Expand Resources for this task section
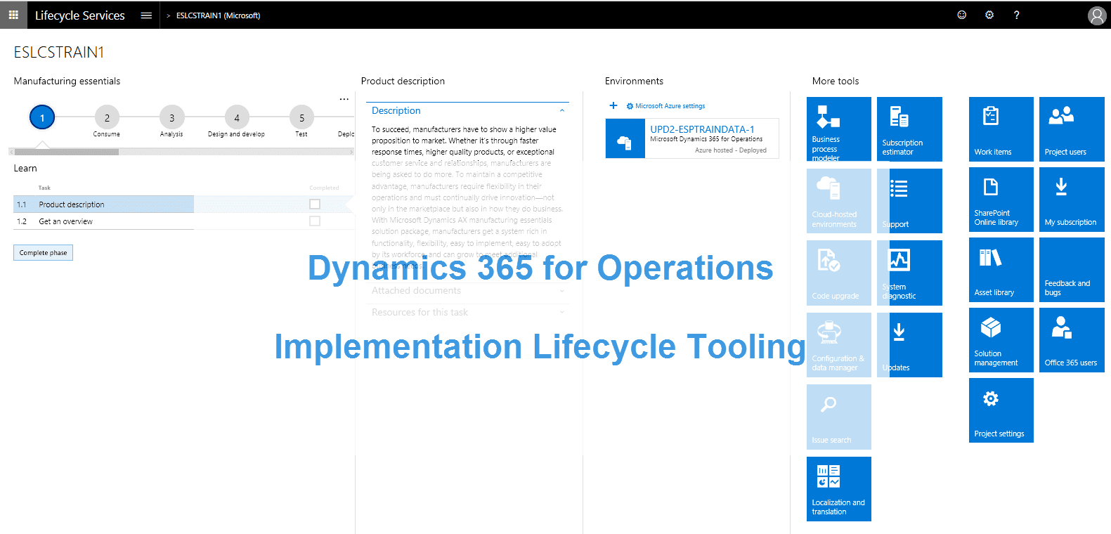 [x=467, y=313]
